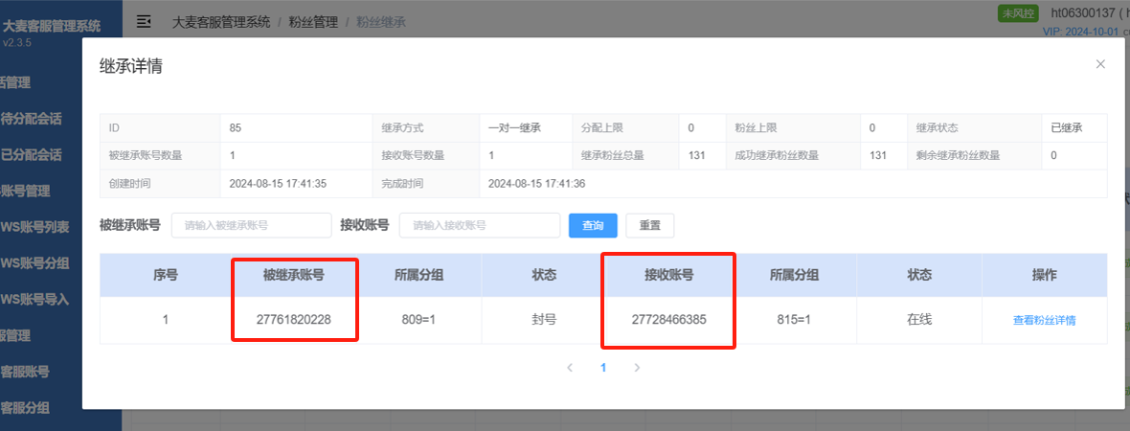Viewport: 1130px width, 431px height.
Task: Open 查看粉丝详情 link
Action: [1044, 321]
